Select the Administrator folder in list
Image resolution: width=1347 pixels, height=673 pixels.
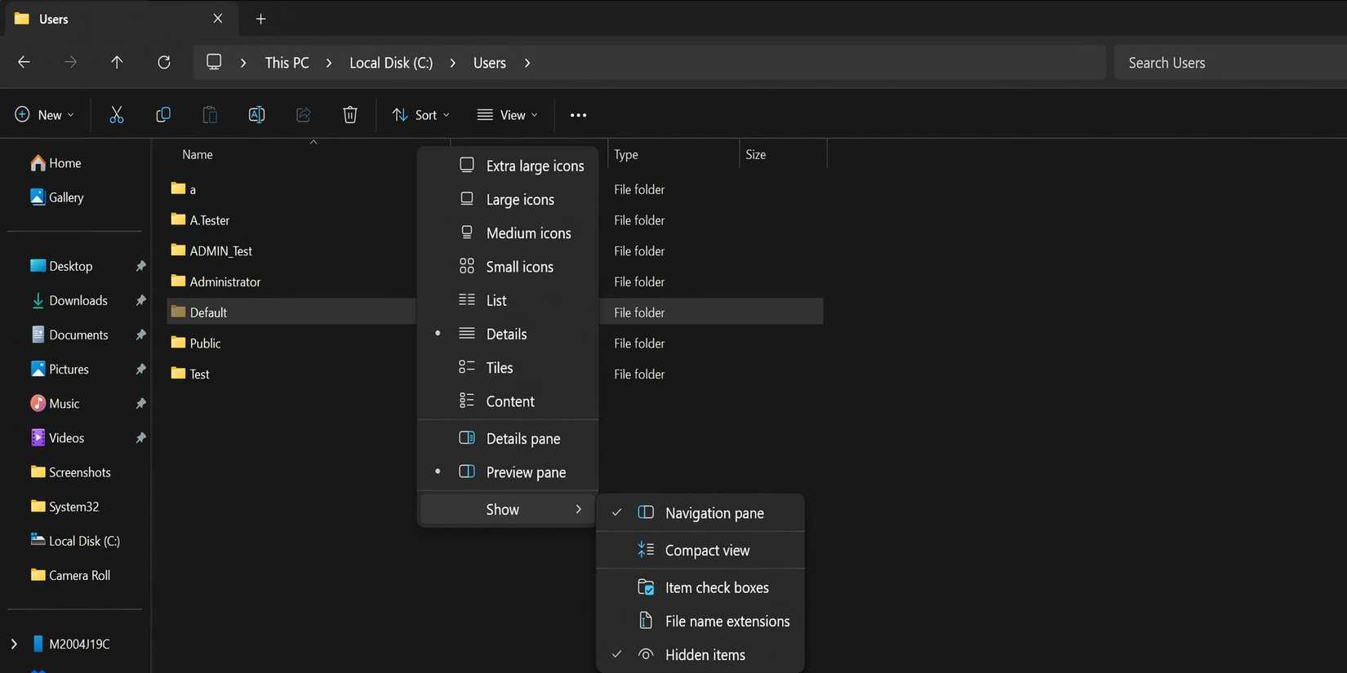(x=224, y=282)
